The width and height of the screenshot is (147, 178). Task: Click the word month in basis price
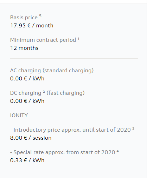45,26
